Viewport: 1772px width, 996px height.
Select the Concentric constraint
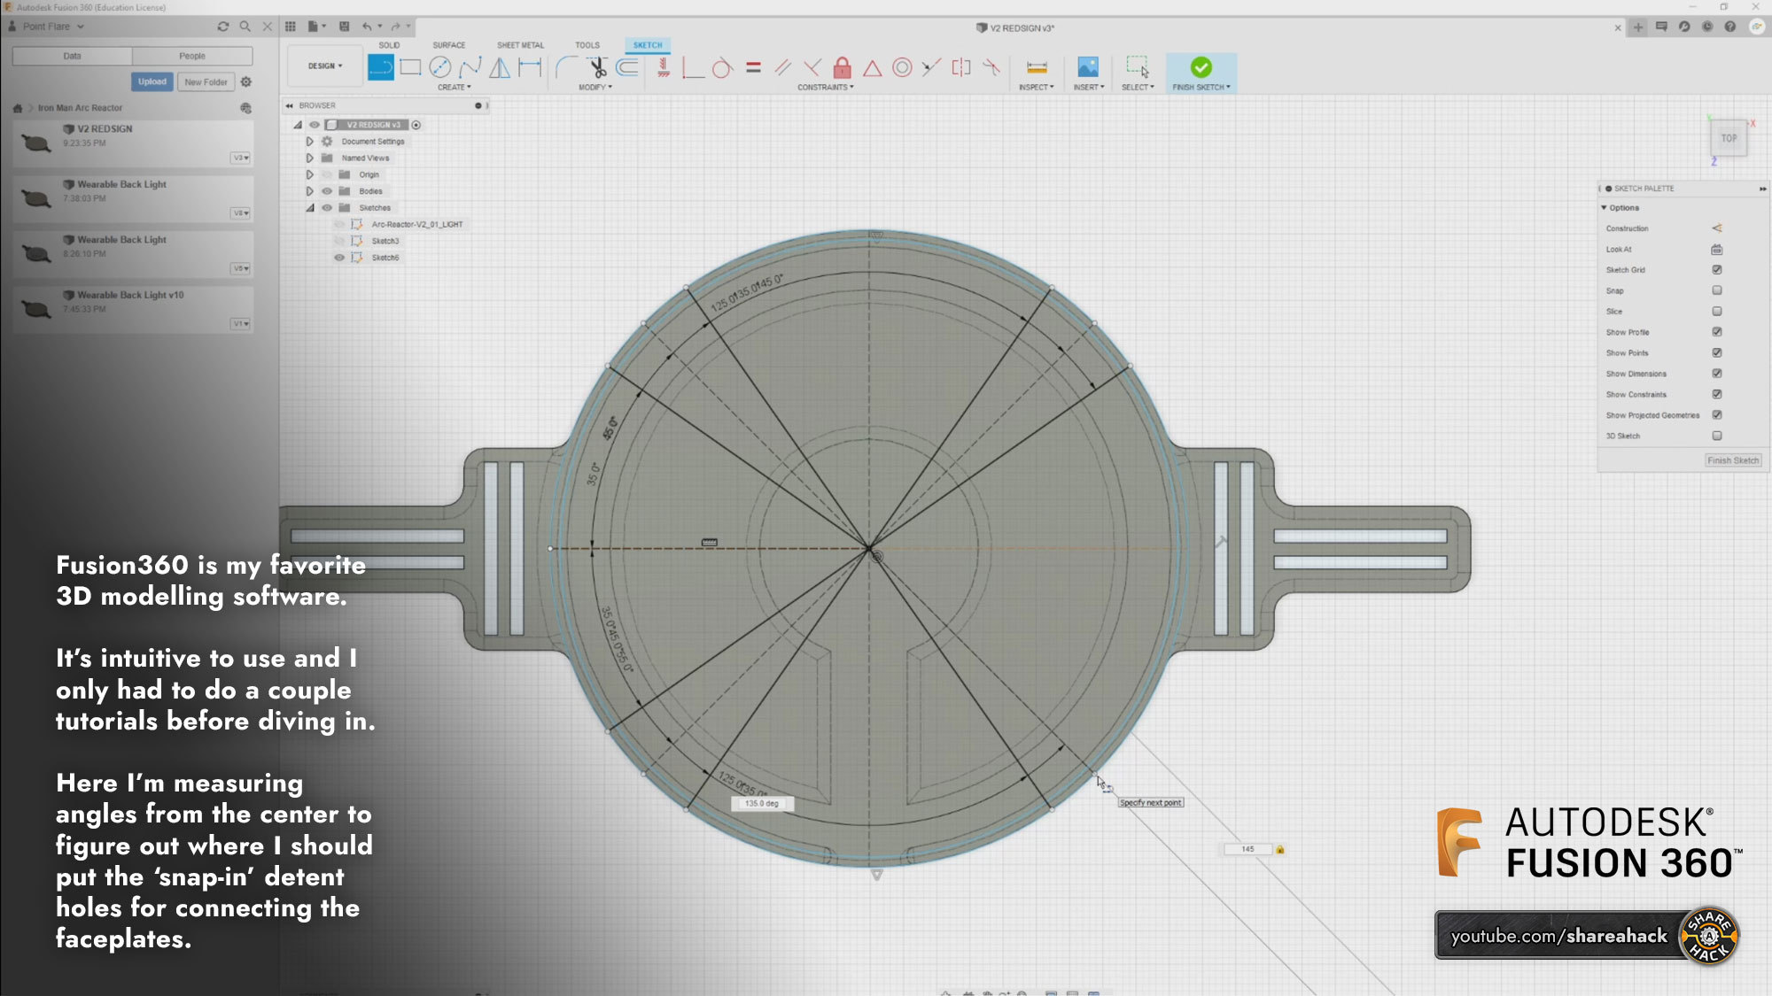coord(901,66)
